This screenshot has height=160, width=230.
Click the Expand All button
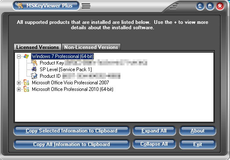click(x=154, y=131)
